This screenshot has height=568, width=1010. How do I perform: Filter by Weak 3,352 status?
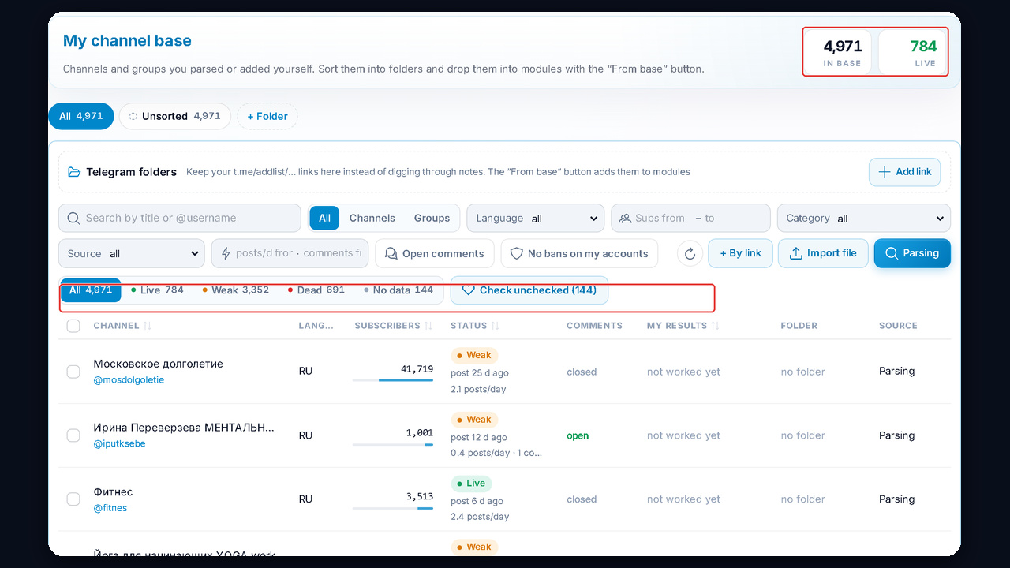click(235, 290)
